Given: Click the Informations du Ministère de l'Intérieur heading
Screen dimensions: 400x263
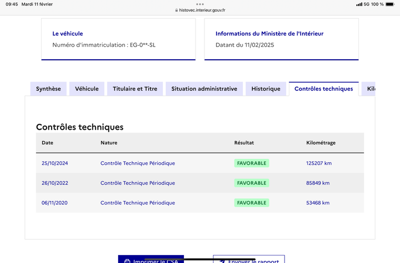Looking at the screenshot, I should click(x=269, y=34).
